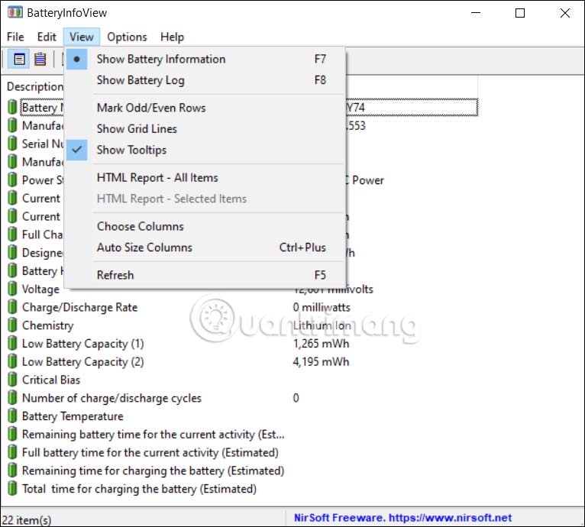Click battery icon beside Critical Bias

pyautogui.click(x=12, y=380)
